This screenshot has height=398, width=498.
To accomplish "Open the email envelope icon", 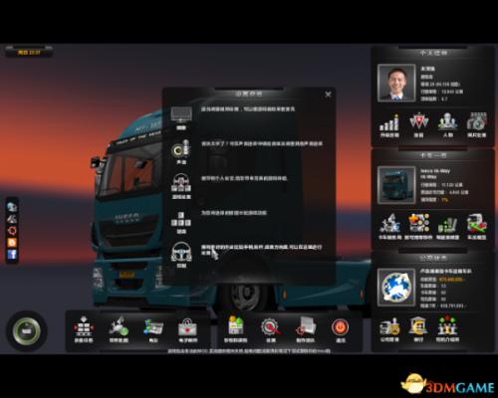I will 187,327.
